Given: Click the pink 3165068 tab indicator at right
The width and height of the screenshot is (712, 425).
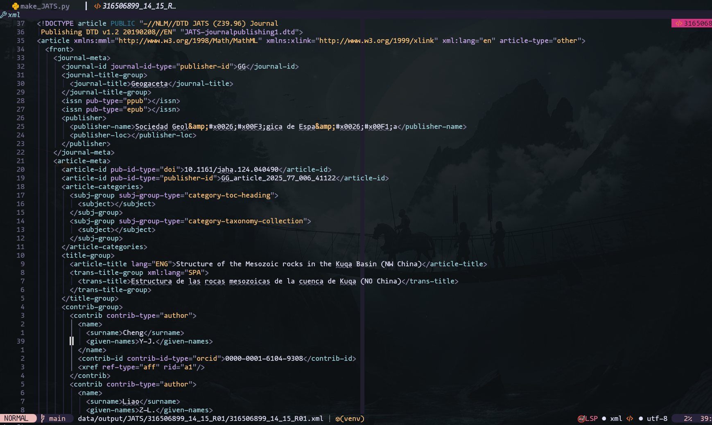Looking at the screenshot, I should pyautogui.click(x=692, y=23).
